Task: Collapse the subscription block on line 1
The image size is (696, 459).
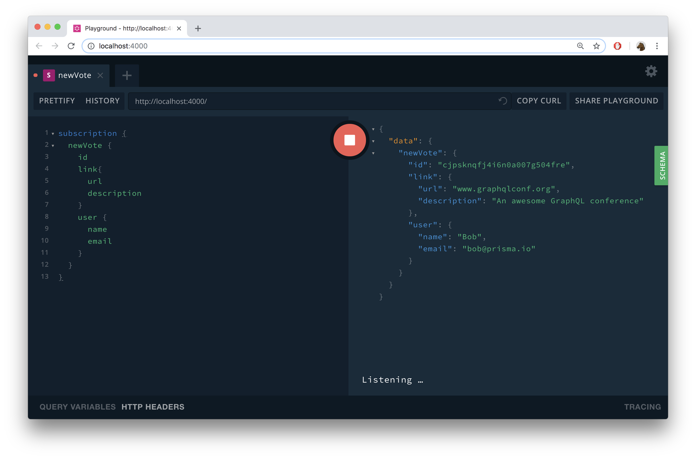Action: pos(53,134)
